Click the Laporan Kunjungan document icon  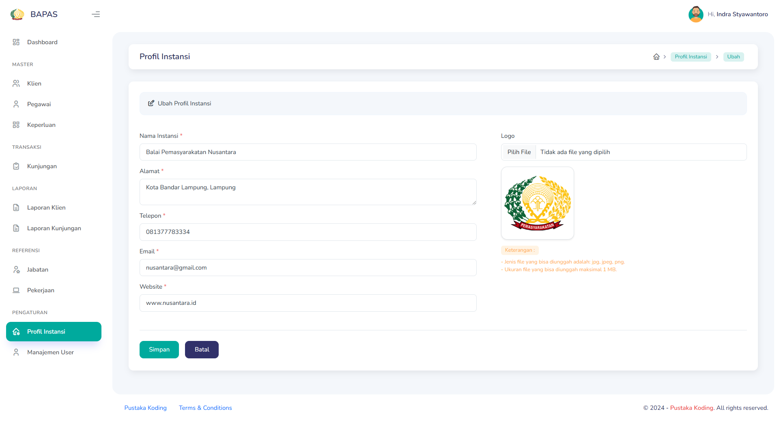(x=16, y=228)
